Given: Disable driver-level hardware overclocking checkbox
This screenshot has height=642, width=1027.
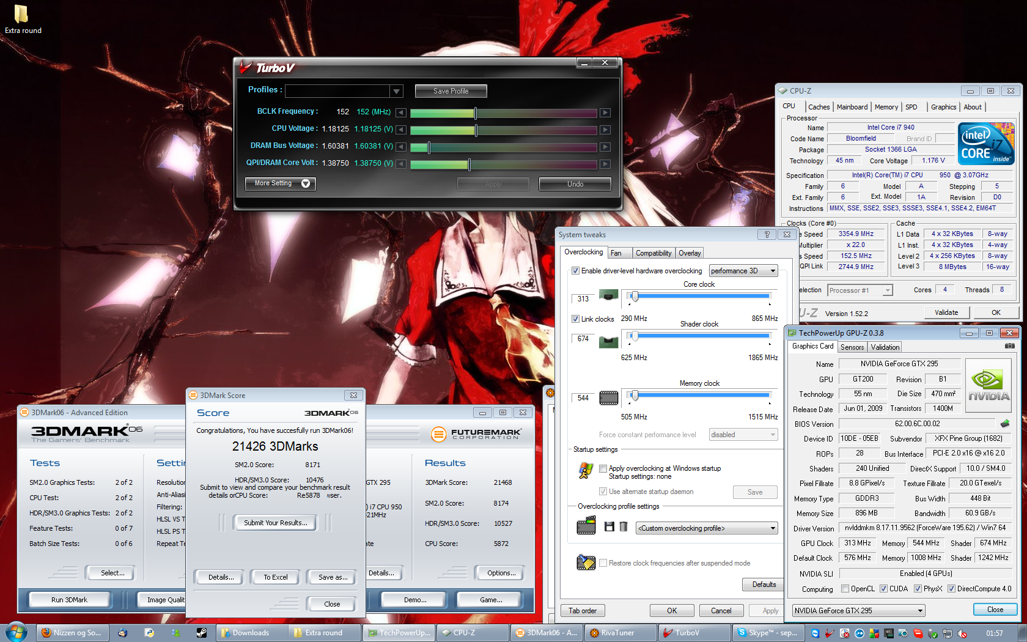Looking at the screenshot, I should (x=575, y=271).
